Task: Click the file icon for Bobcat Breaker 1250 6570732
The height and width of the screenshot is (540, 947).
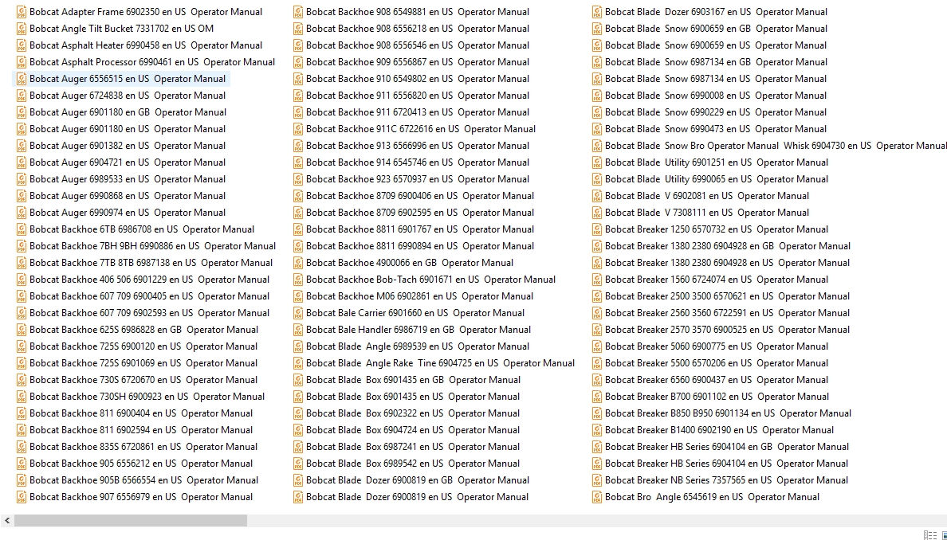Action: click(597, 229)
